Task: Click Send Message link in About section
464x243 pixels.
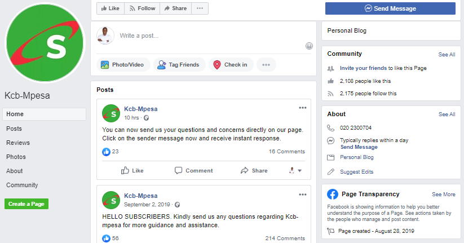Action: (359, 147)
